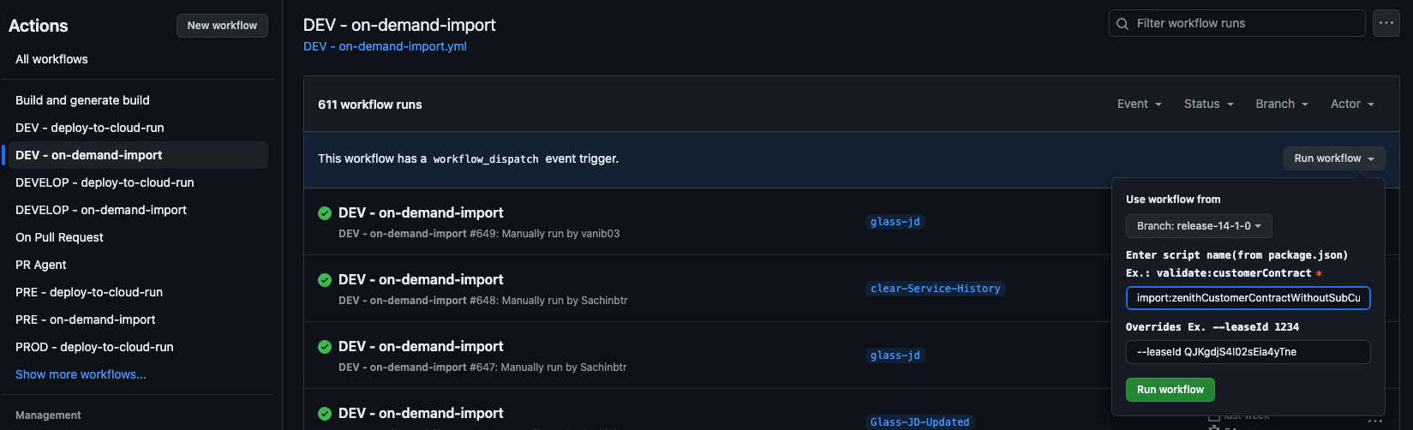Click the search icon in filter box
This screenshot has height=430, width=1413.
(1123, 24)
